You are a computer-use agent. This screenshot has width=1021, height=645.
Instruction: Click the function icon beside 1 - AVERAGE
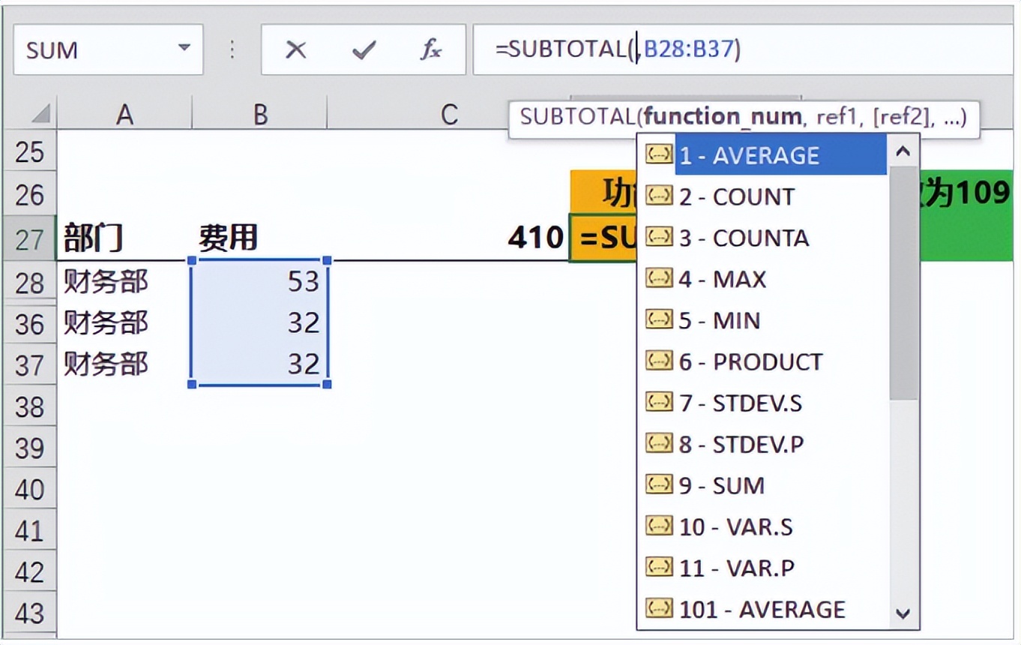tap(658, 155)
